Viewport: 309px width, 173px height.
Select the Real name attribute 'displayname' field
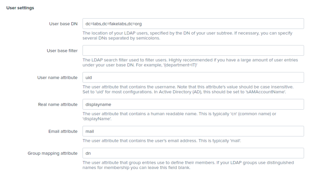[193, 104]
